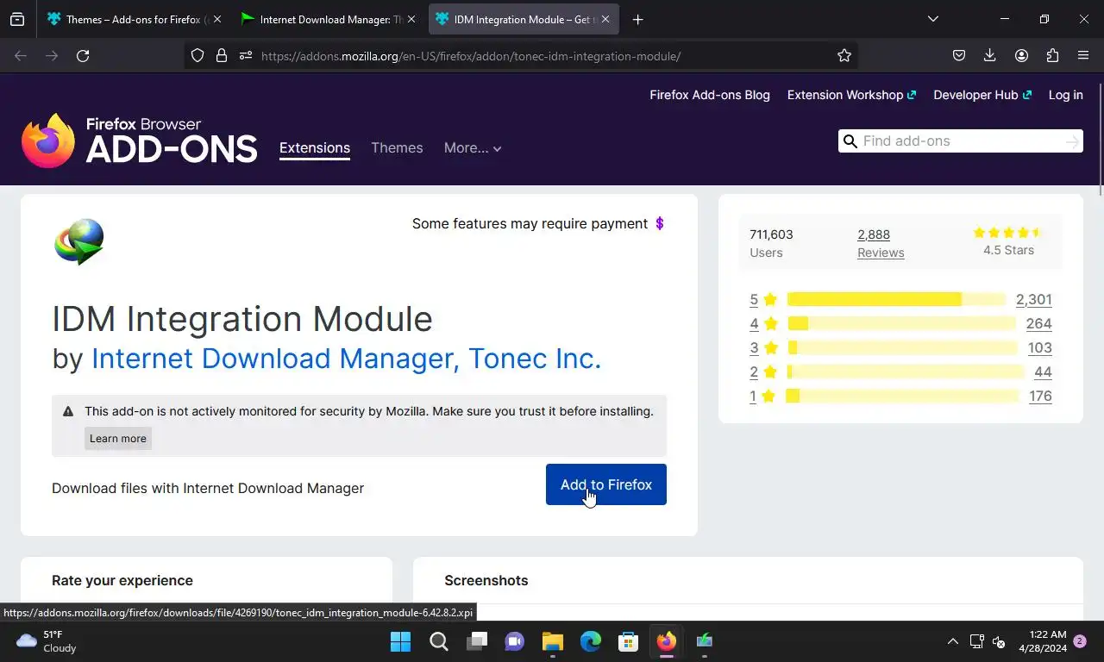Open the tracking protection shield icon
Image resolution: width=1104 pixels, height=662 pixels.
pyautogui.click(x=198, y=56)
